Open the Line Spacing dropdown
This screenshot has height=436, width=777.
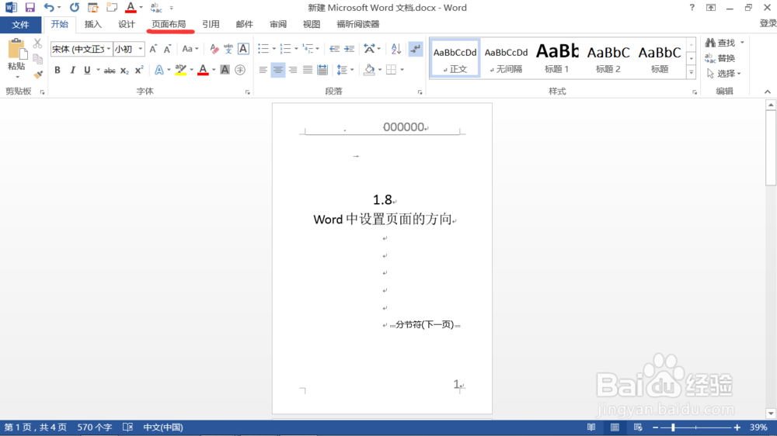tap(346, 70)
